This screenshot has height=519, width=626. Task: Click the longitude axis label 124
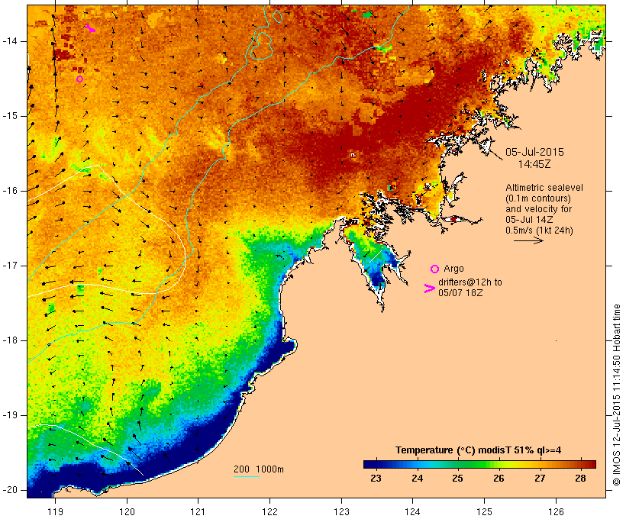tap(412, 512)
